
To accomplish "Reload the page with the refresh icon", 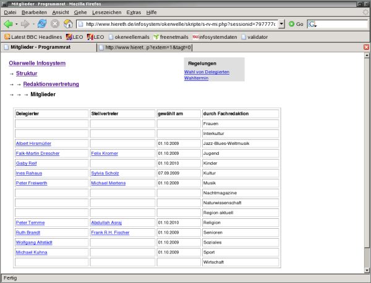I will [42, 24].
